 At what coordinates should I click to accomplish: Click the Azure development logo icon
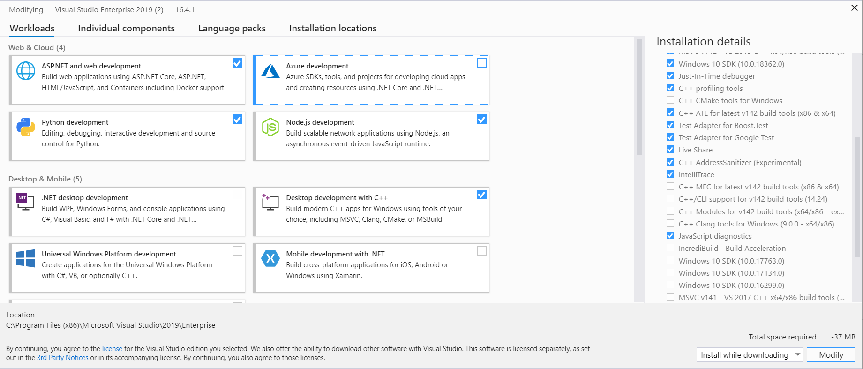tap(270, 71)
